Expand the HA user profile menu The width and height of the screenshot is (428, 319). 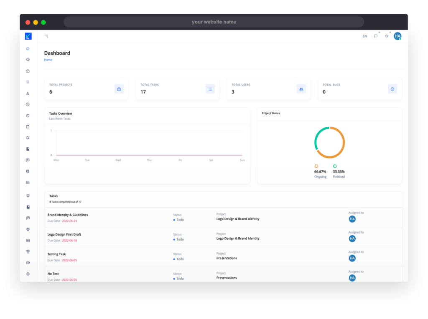pos(397,36)
